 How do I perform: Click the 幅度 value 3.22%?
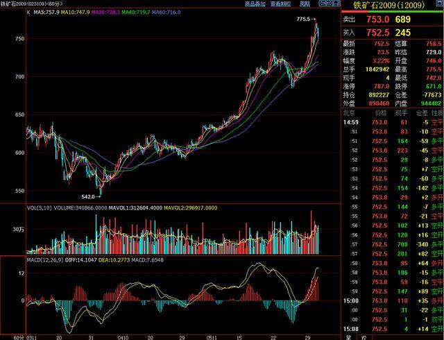(381, 60)
